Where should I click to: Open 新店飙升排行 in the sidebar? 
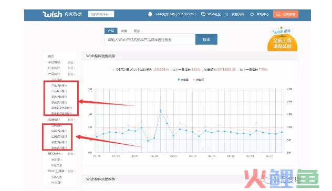[59, 148]
